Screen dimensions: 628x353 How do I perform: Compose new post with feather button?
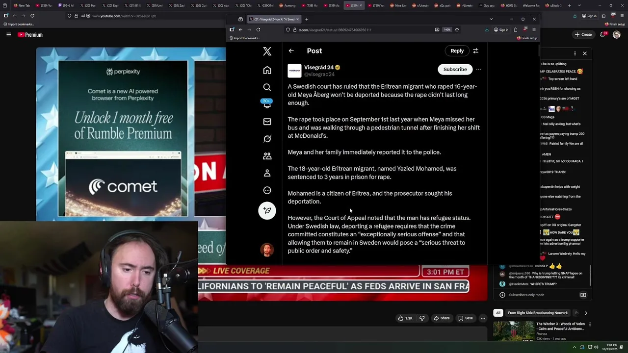pyautogui.click(x=267, y=210)
